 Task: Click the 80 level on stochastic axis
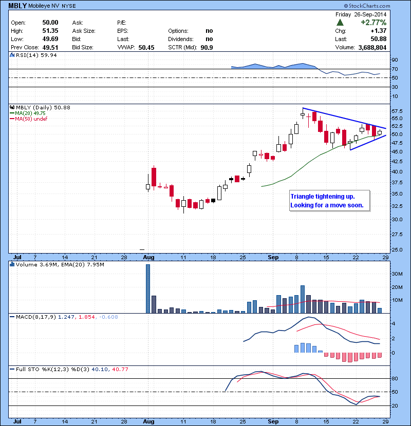click(x=395, y=378)
